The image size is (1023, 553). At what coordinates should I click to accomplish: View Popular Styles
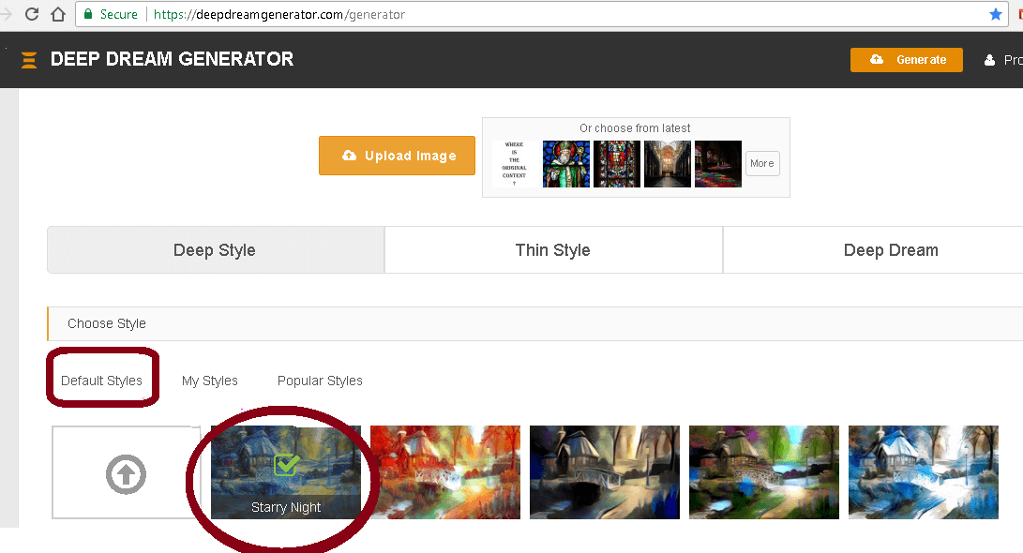(x=319, y=381)
